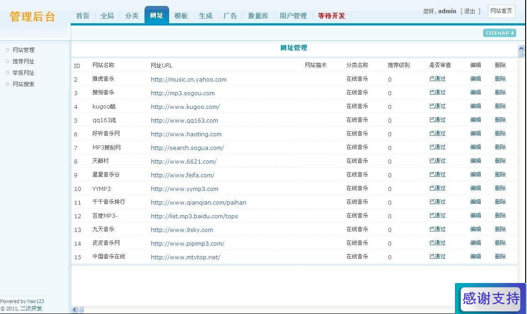Go to the 数据库 tab
Viewport: 527px width, 314px height.
tap(258, 16)
